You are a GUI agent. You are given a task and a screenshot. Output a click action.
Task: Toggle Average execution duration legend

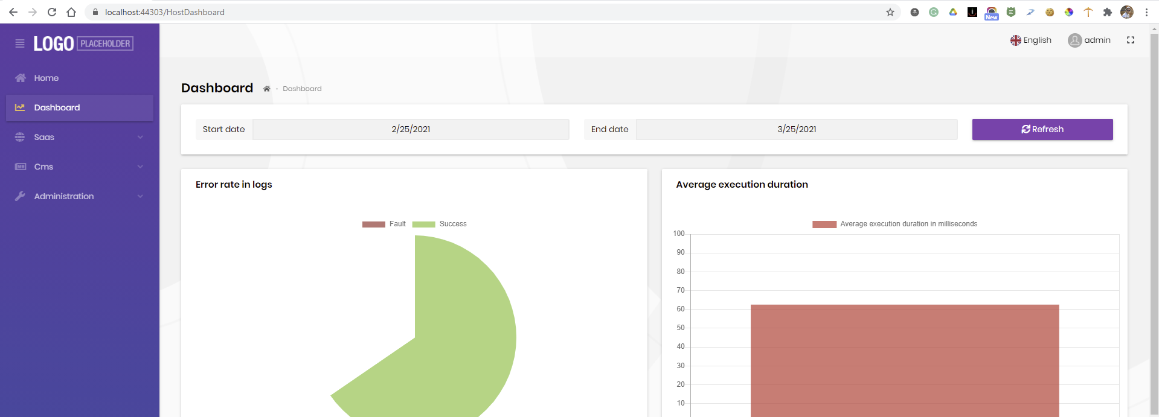894,224
